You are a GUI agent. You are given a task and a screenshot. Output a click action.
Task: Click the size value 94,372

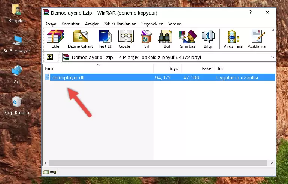coord(163,77)
